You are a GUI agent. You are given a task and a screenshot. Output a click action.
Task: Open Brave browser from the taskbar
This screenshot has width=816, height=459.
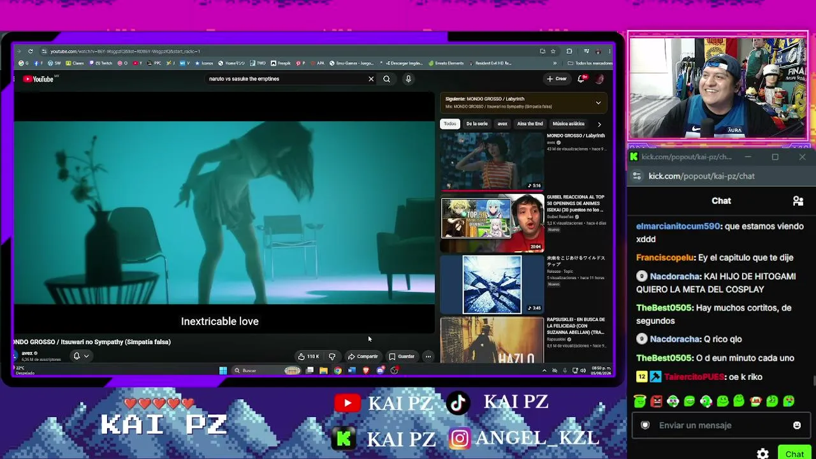click(x=365, y=370)
